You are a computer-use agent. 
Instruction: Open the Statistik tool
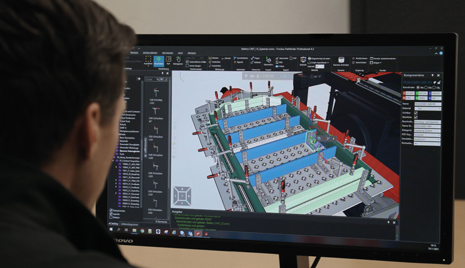[x=303, y=61]
